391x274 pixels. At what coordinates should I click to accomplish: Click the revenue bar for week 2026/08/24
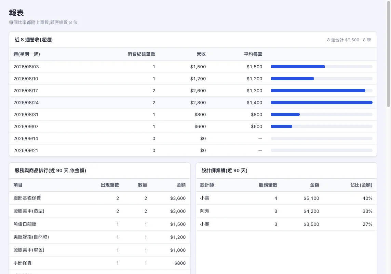[x=321, y=102]
